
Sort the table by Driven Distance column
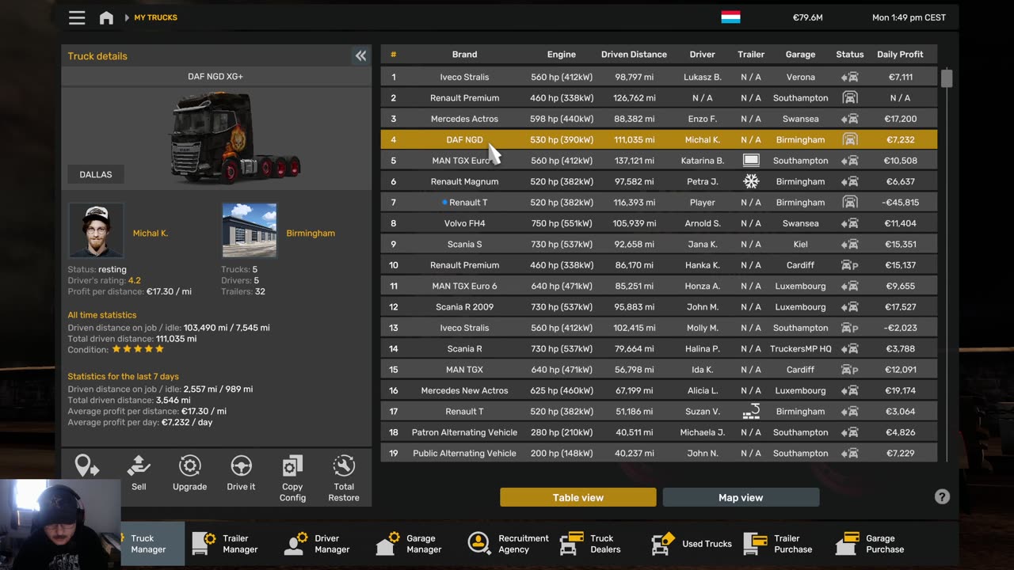coord(634,55)
